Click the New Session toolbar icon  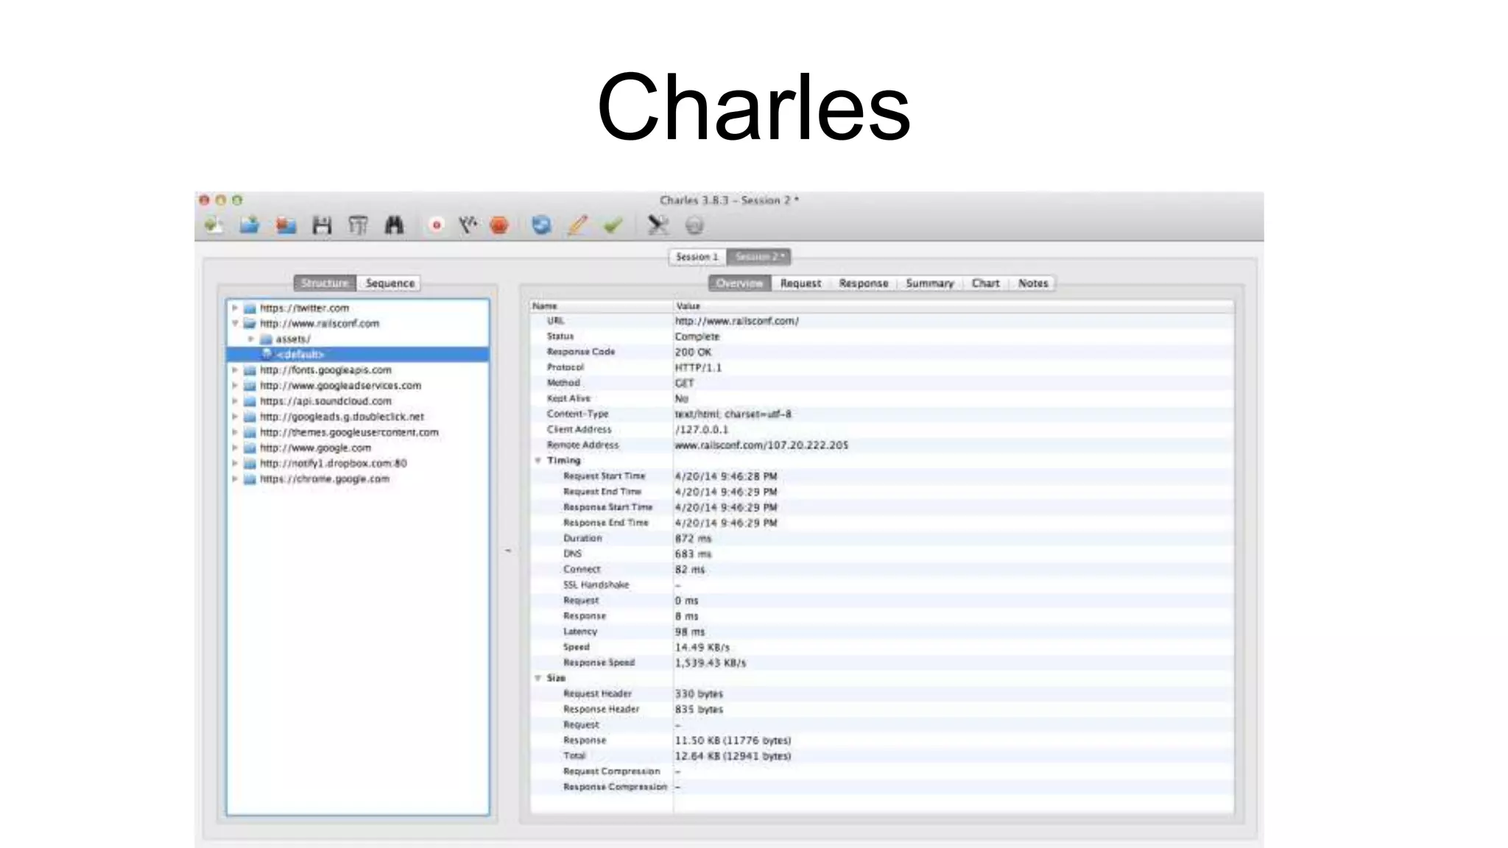click(214, 225)
